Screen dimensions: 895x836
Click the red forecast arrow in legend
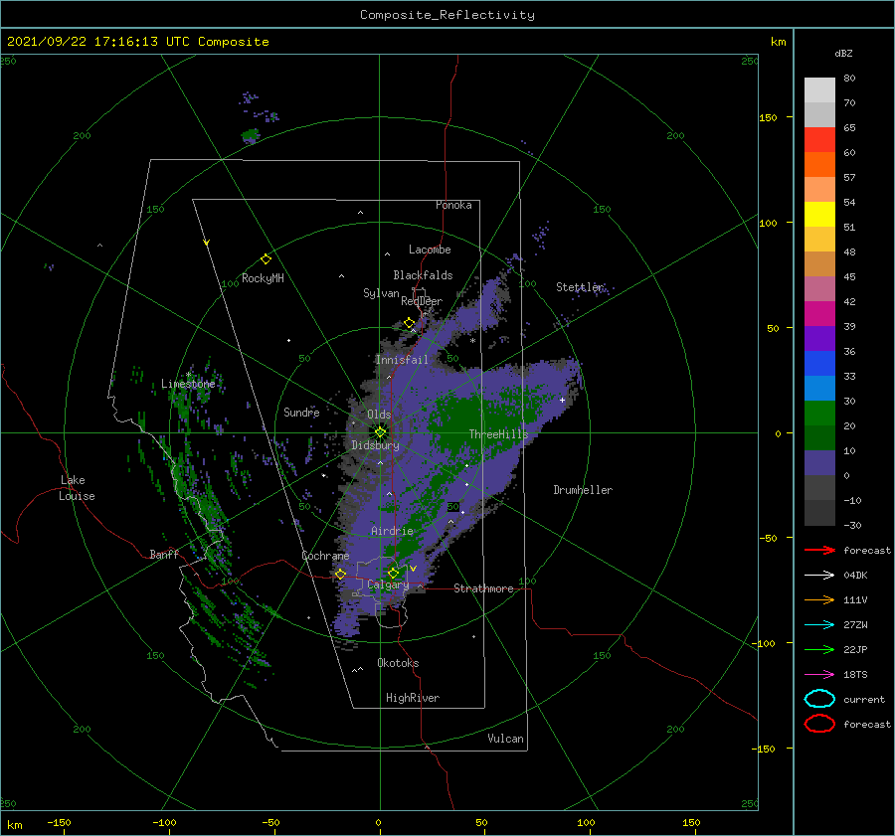pos(819,550)
